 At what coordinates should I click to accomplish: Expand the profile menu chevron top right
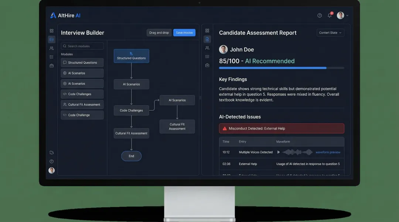point(348,15)
